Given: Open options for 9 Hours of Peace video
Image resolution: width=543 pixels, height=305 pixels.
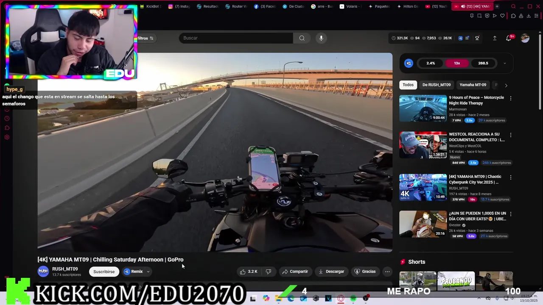Looking at the screenshot, I should [511, 98].
